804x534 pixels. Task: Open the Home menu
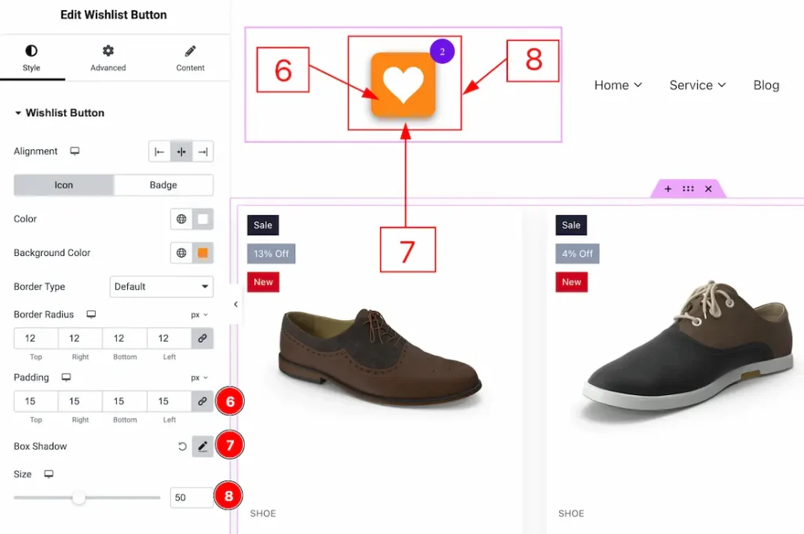tap(618, 85)
